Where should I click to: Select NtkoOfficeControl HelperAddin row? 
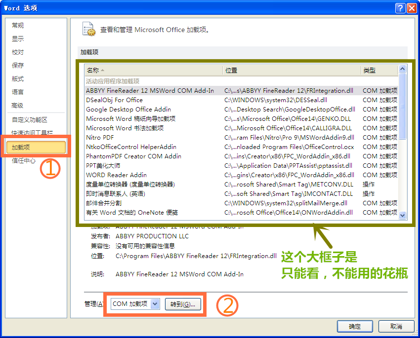241,147
